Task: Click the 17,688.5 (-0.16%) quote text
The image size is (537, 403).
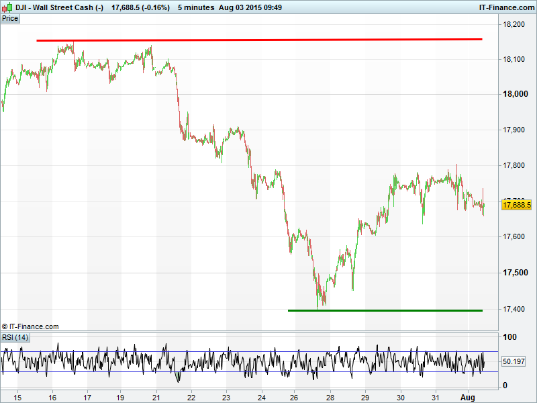Action: tap(140, 7)
